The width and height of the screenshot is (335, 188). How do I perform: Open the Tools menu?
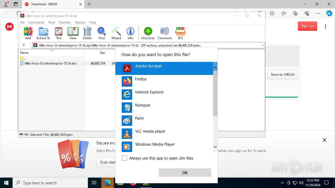tap(52, 22)
